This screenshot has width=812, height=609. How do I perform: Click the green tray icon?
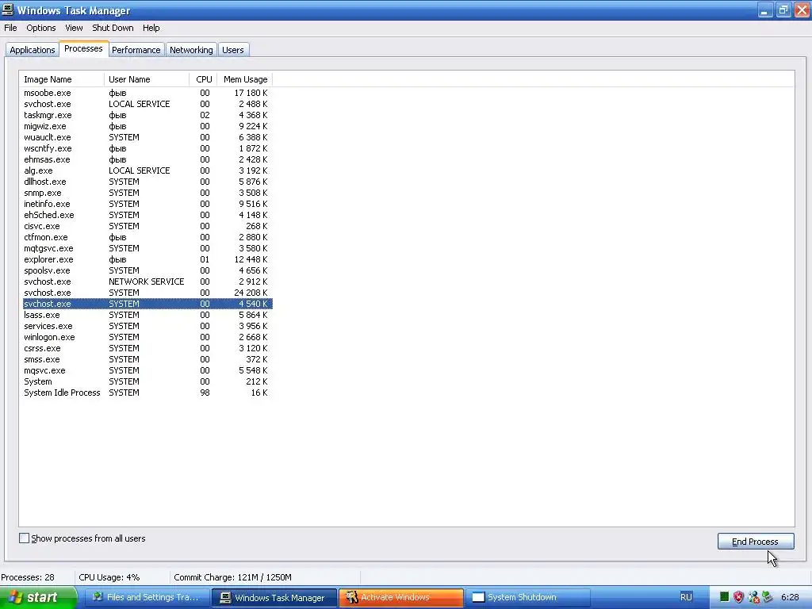pos(725,597)
